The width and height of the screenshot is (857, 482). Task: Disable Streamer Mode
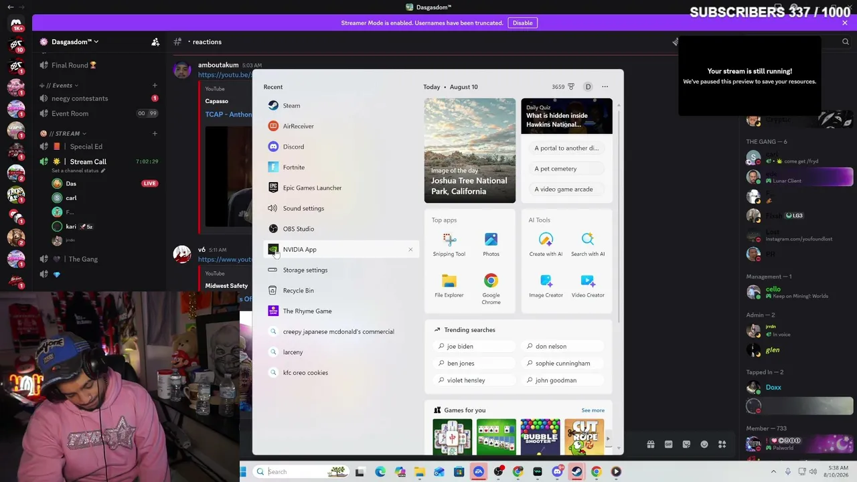point(522,23)
